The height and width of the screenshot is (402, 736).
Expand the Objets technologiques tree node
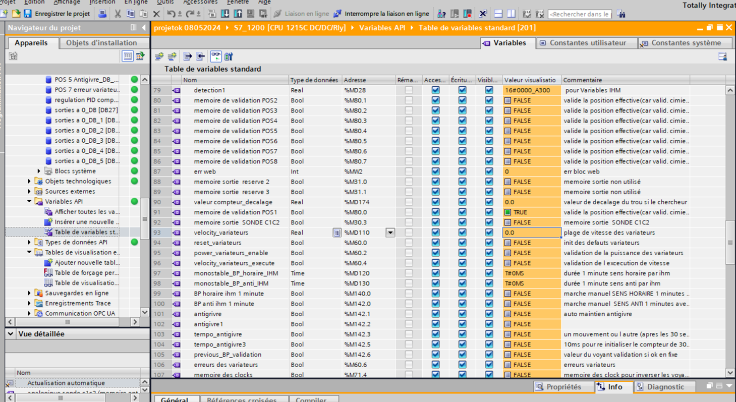pyautogui.click(x=29, y=181)
